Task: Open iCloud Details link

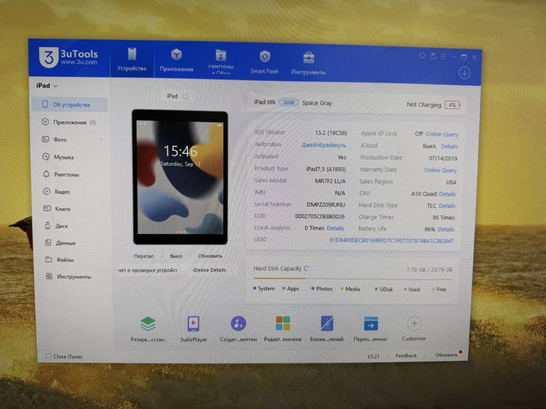Action: tap(449, 146)
